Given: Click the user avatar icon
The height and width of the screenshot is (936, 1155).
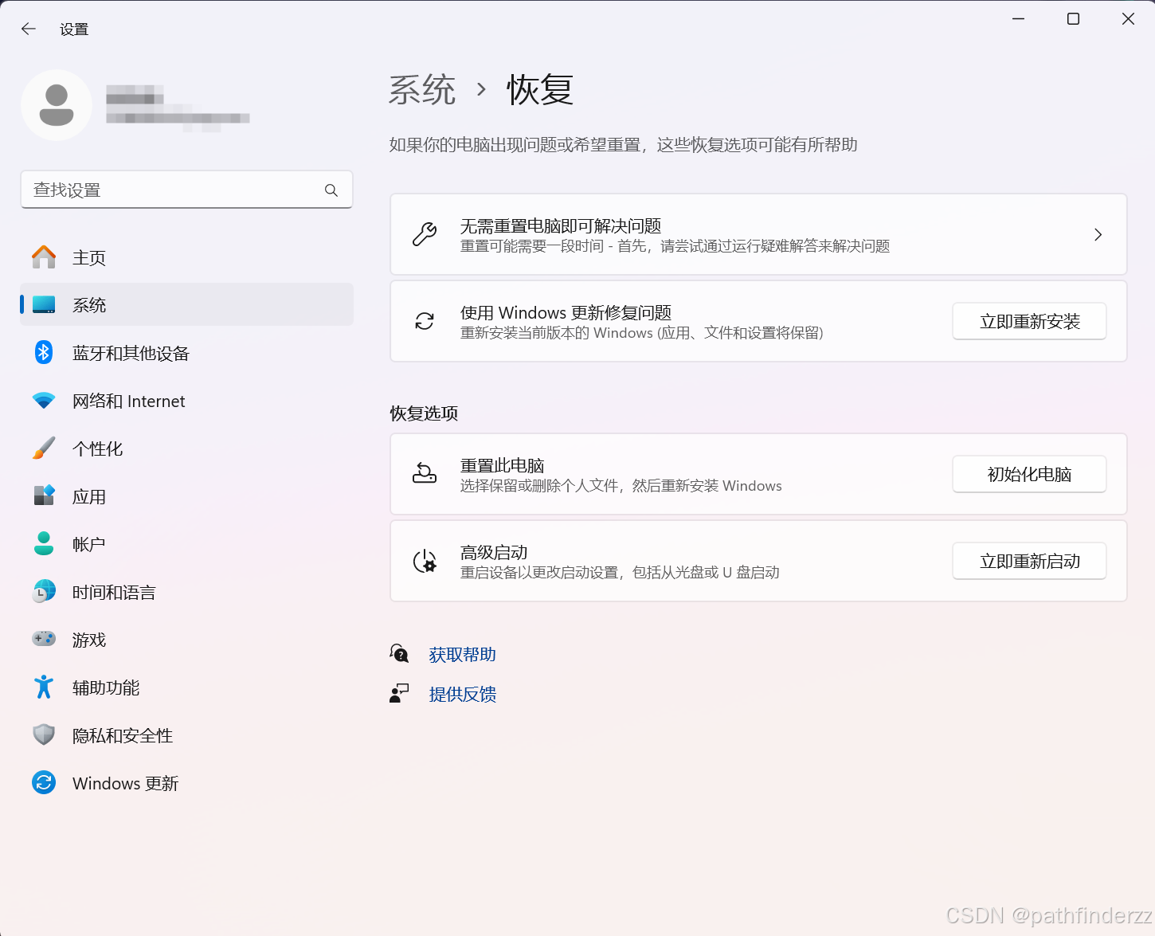Looking at the screenshot, I should point(57,105).
